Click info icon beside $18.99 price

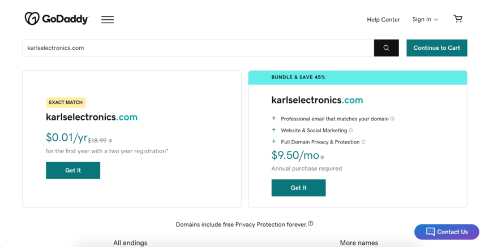pyautogui.click(x=110, y=141)
